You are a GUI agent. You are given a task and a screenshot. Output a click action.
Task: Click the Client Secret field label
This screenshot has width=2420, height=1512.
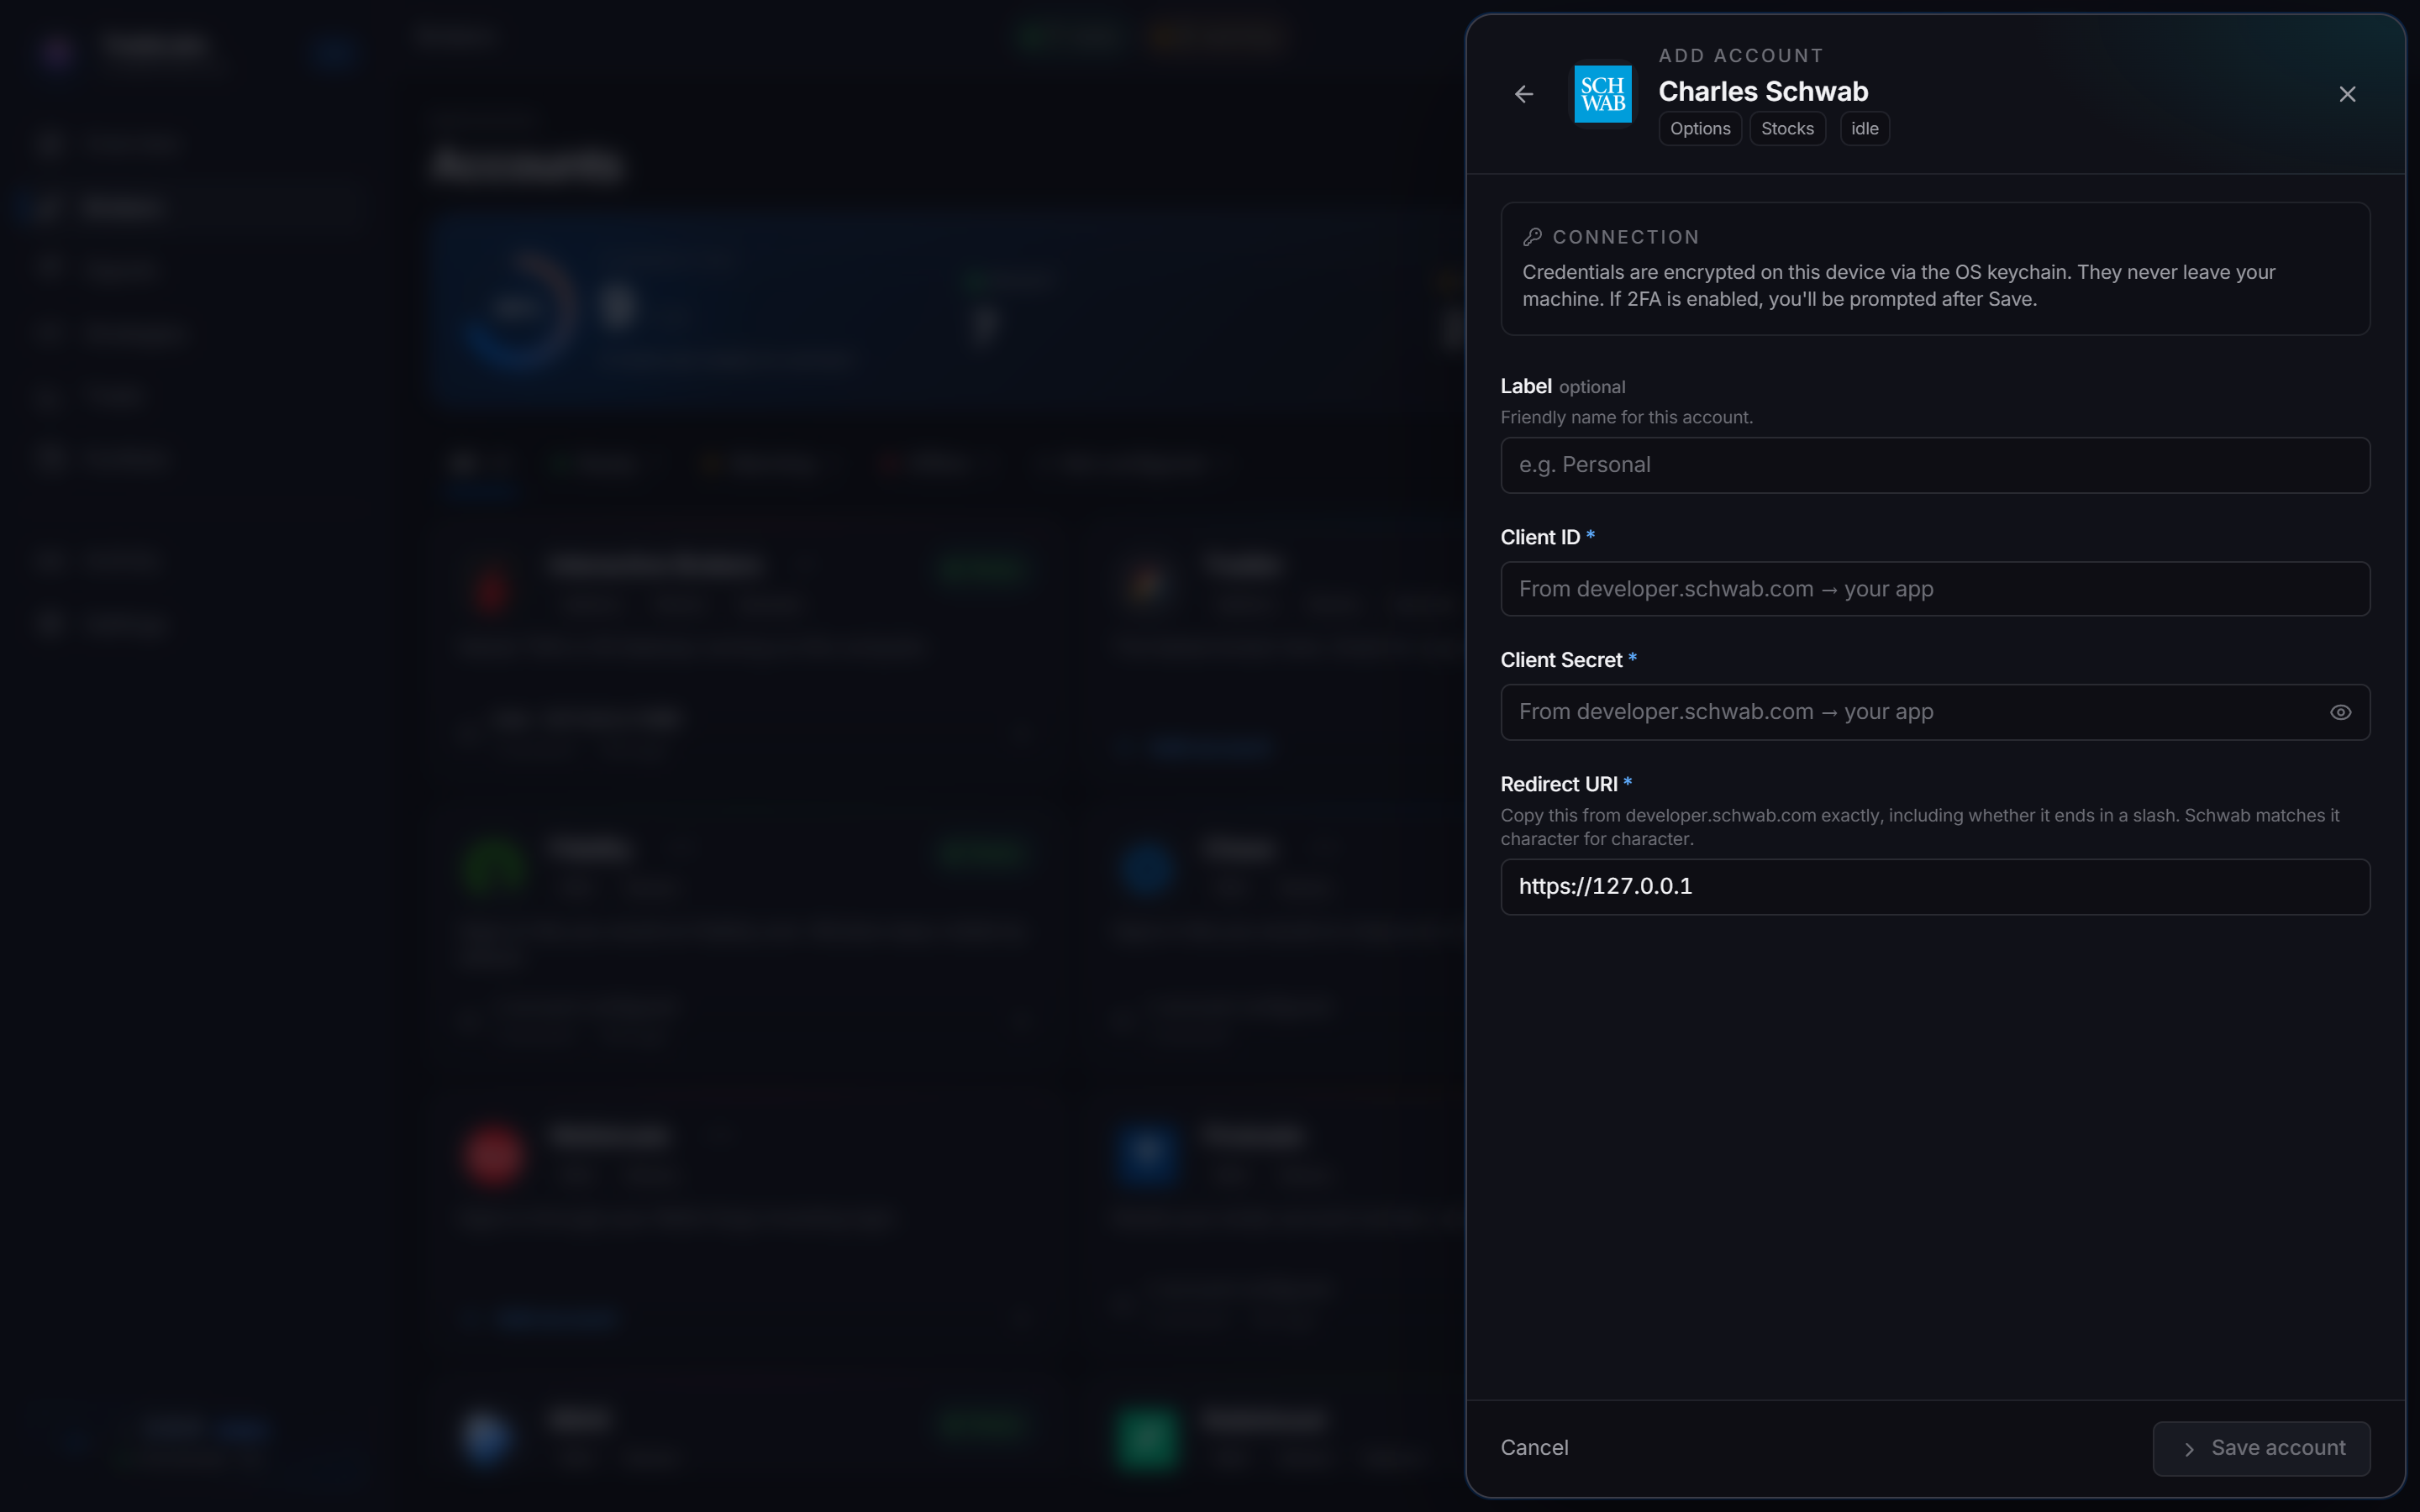pyautogui.click(x=1561, y=660)
